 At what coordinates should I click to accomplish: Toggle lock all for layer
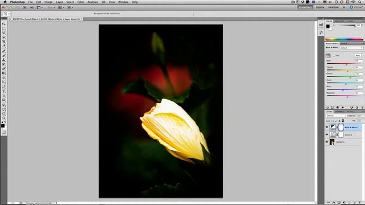coord(343,121)
